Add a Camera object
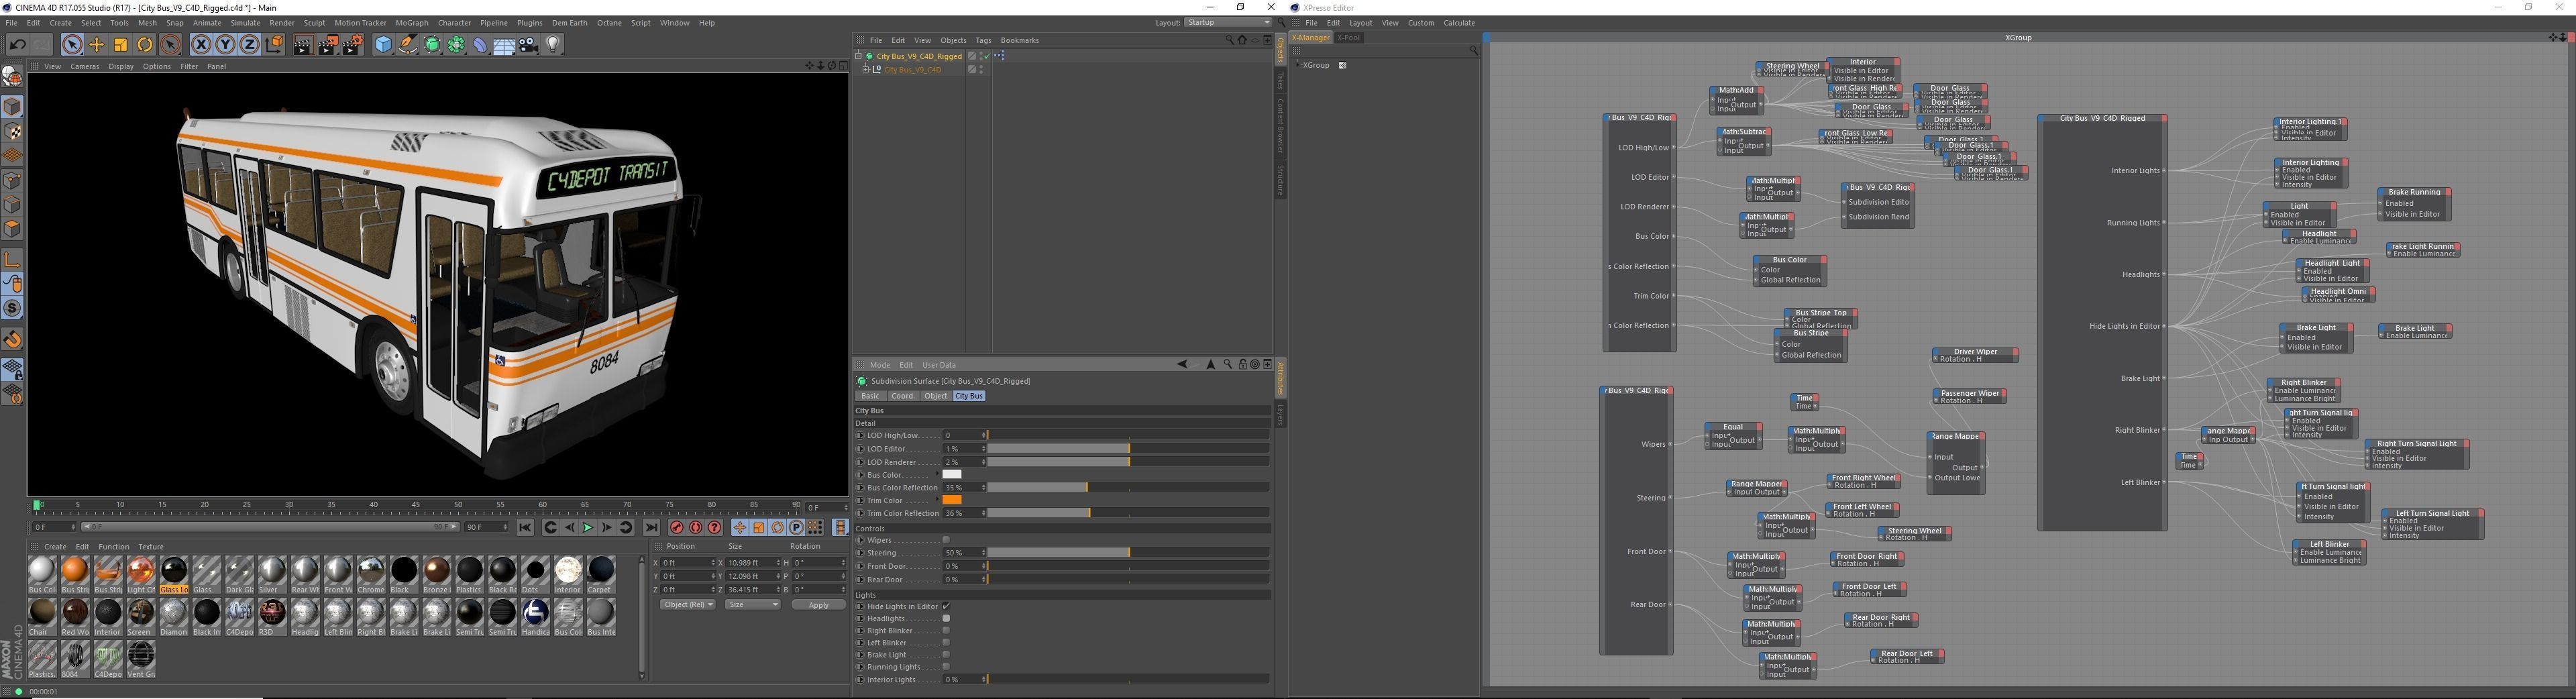The height and width of the screenshot is (699, 2576). tap(529, 44)
